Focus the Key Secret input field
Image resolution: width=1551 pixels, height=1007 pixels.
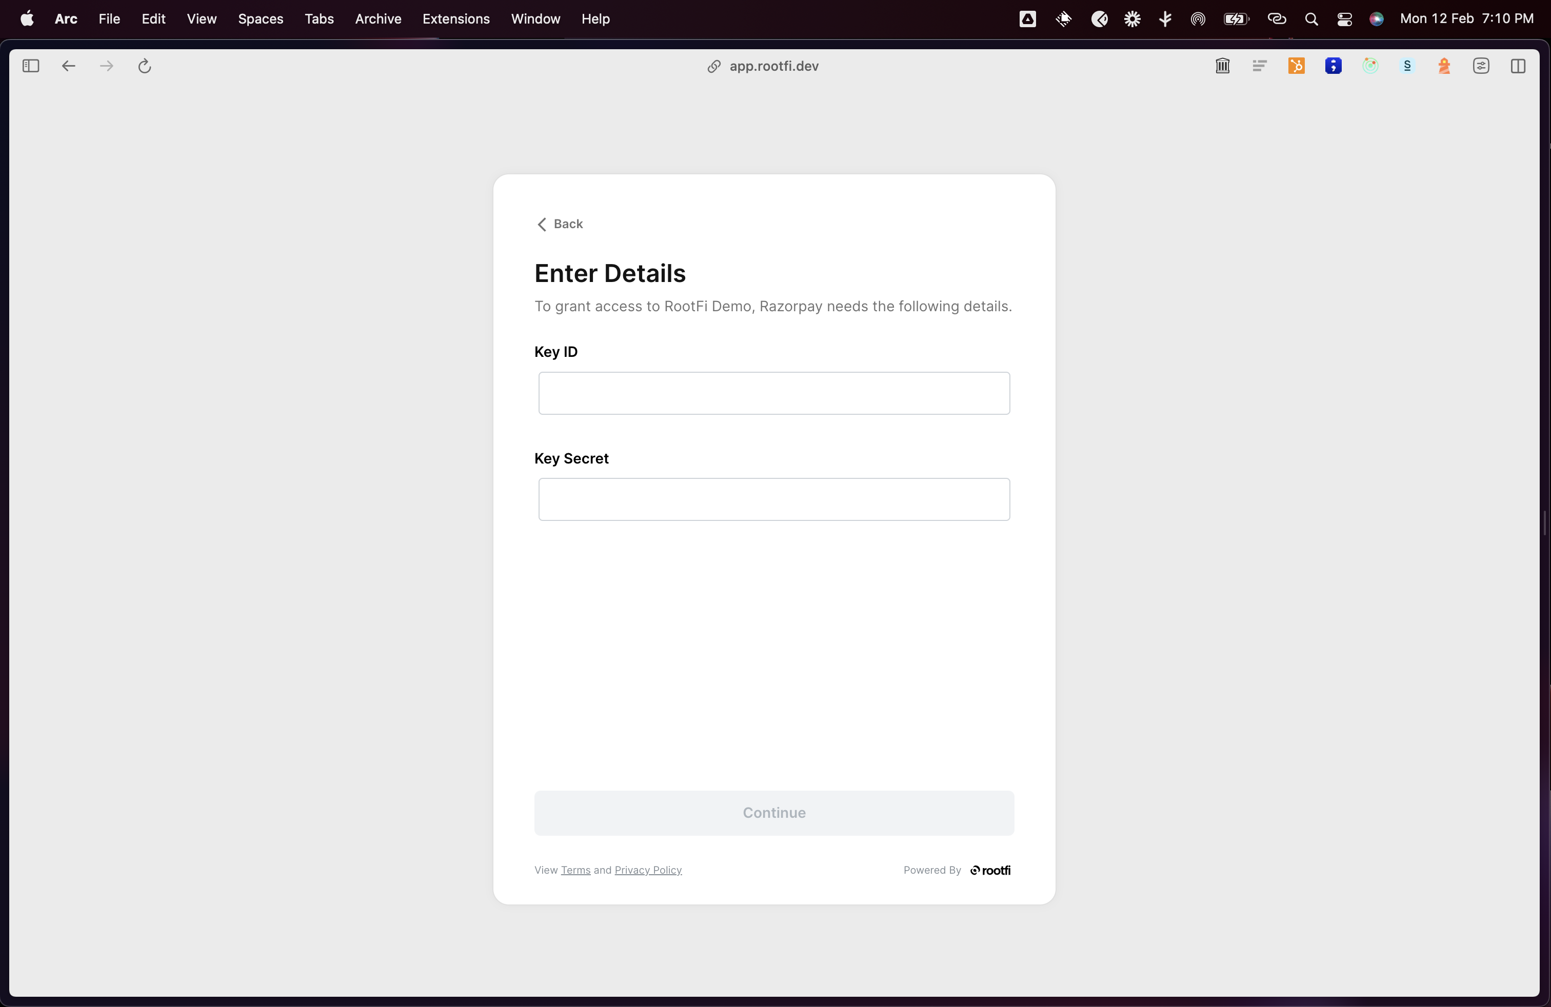pyautogui.click(x=773, y=499)
